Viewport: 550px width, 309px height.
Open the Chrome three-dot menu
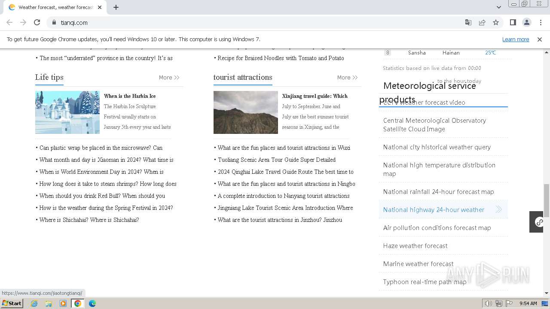click(540, 22)
